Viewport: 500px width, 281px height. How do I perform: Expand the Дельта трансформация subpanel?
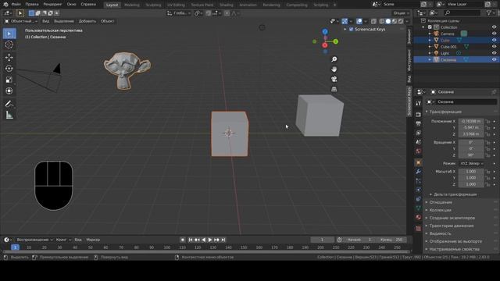coord(455,194)
